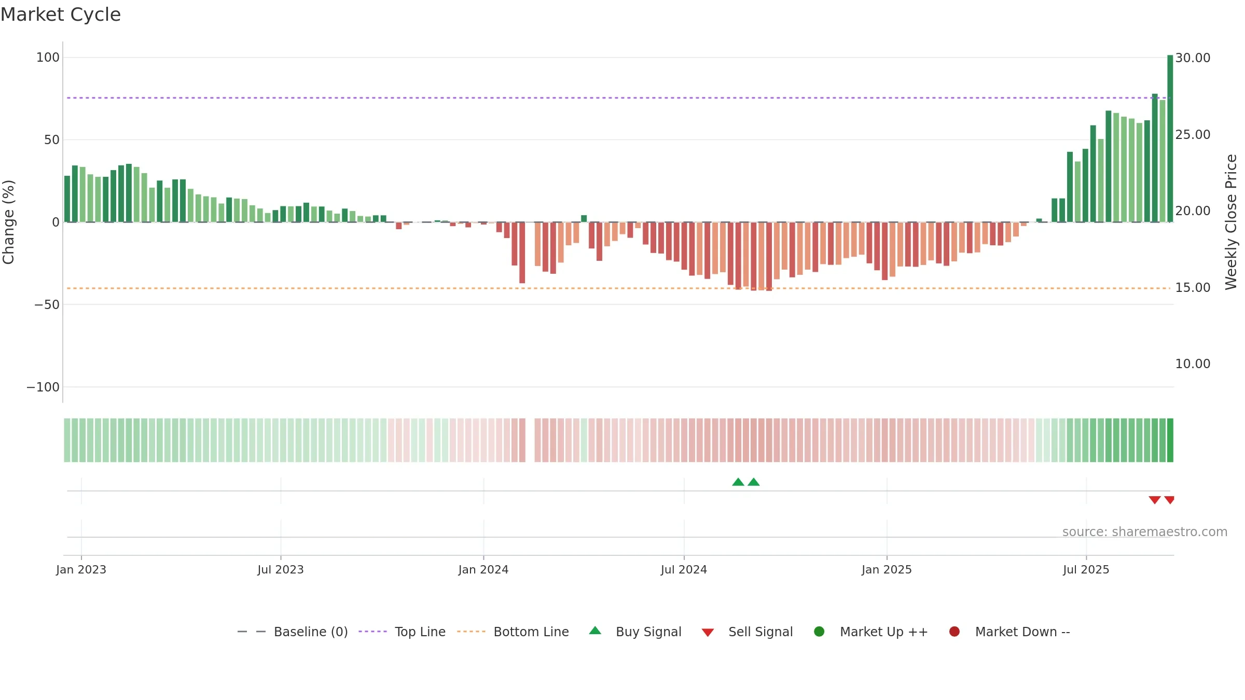Click the final bright green heatmap cell

(1170, 440)
